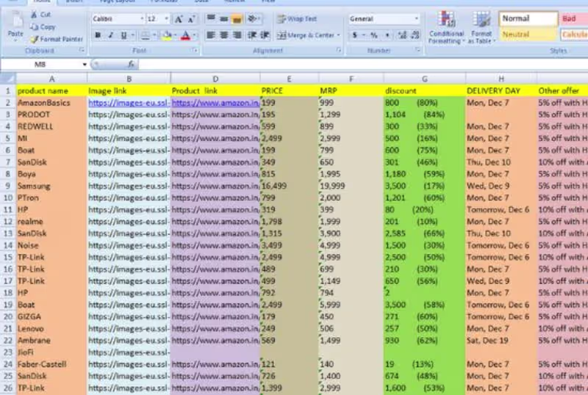
Task: Open the font color dropdown arrow
Action: [x=195, y=35]
